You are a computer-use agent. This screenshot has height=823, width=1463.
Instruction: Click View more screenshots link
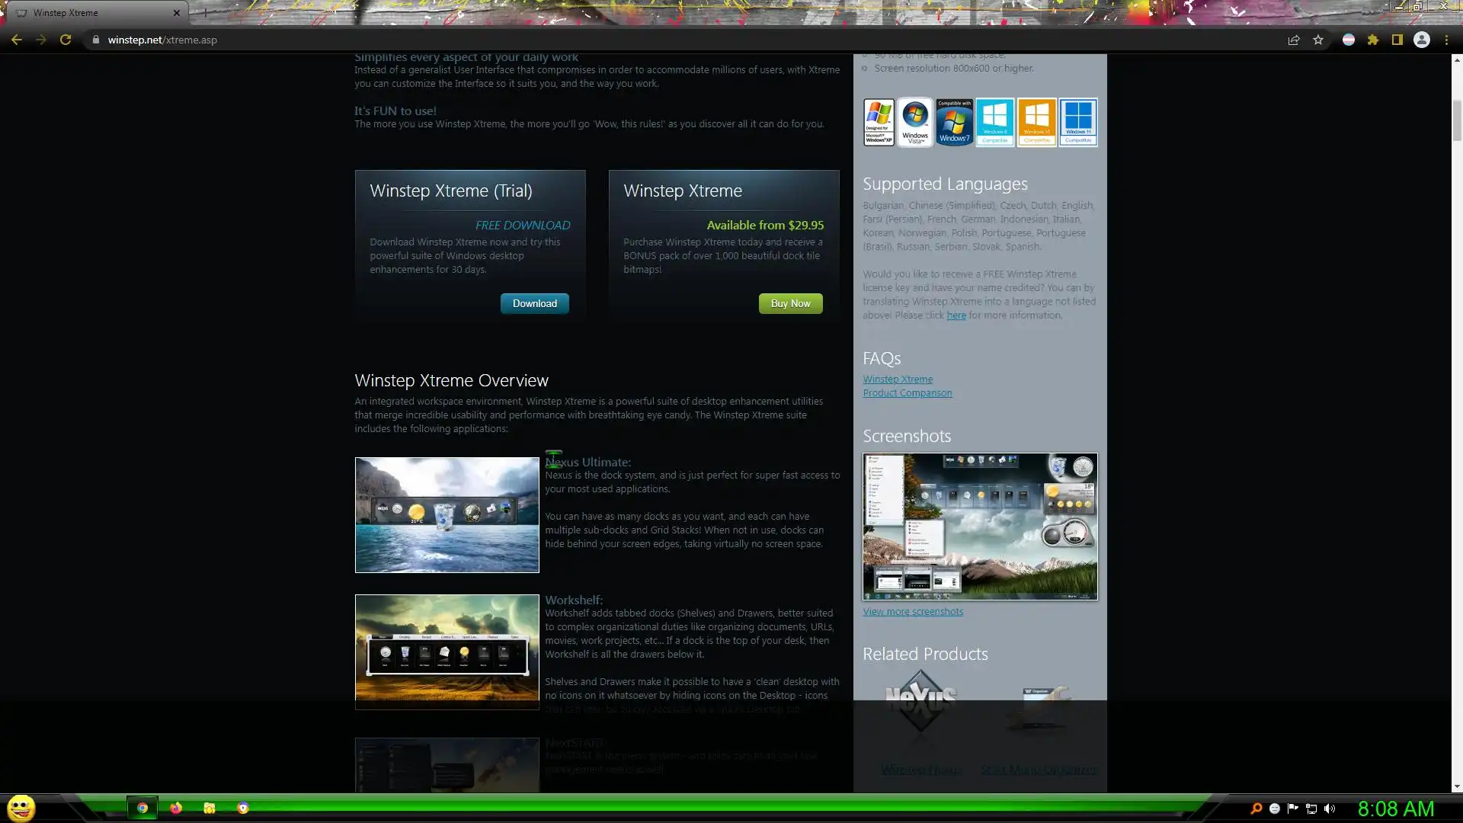coord(912,612)
